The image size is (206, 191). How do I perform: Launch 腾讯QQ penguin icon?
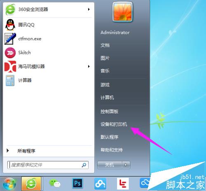pyautogui.click(x=10, y=25)
